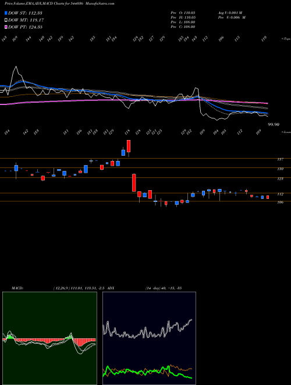291x385 pixels.
Task: Click the blue DOW ST legend swatch
Action: coord(6,13)
